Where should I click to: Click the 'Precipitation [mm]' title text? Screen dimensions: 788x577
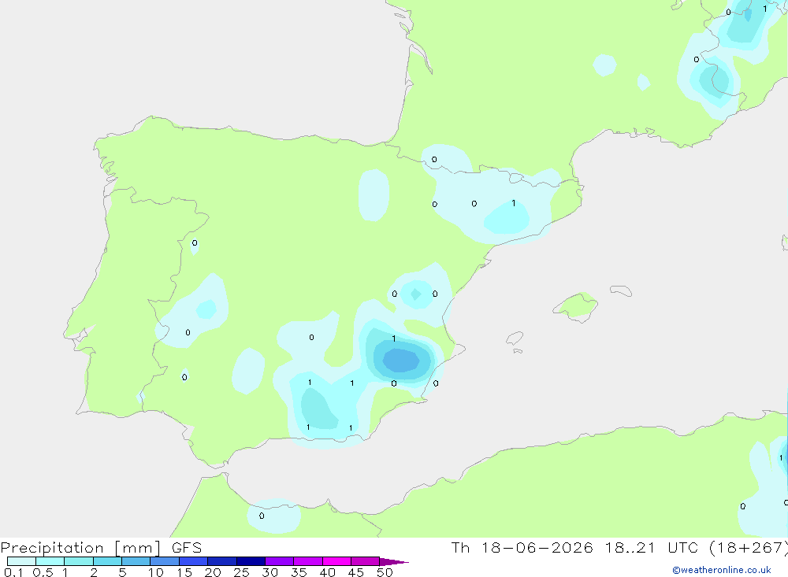click(x=80, y=548)
